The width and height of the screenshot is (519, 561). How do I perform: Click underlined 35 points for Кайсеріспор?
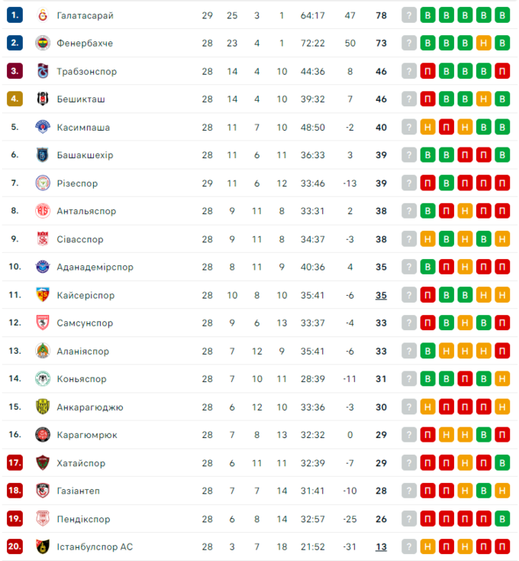pyautogui.click(x=381, y=295)
